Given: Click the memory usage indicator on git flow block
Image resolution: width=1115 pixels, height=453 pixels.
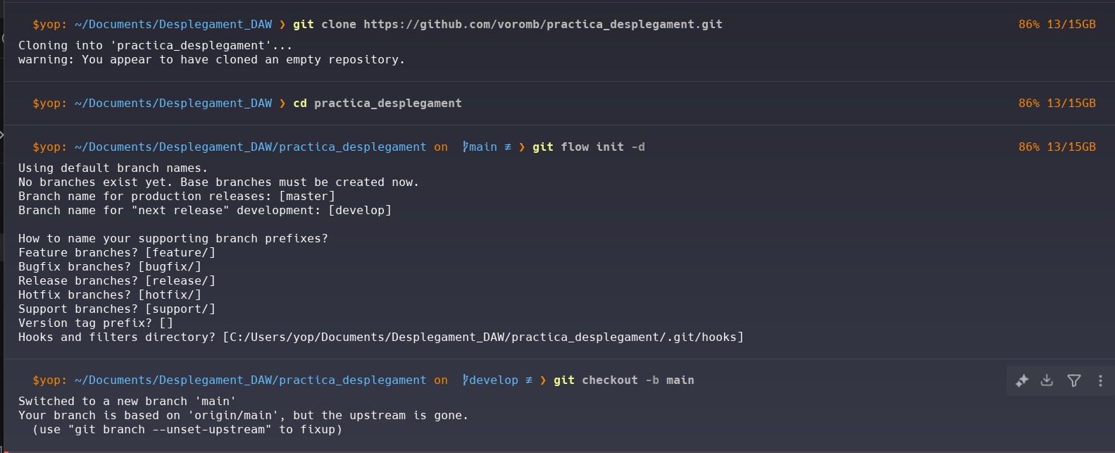Looking at the screenshot, I should (1057, 147).
